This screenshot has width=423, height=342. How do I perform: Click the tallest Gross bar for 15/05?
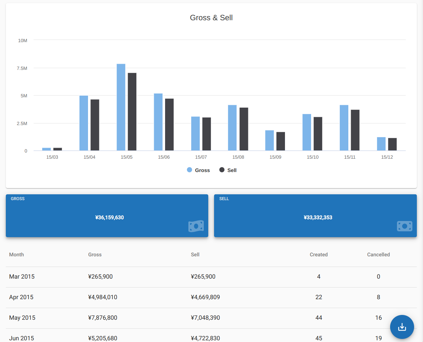point(121,107)
